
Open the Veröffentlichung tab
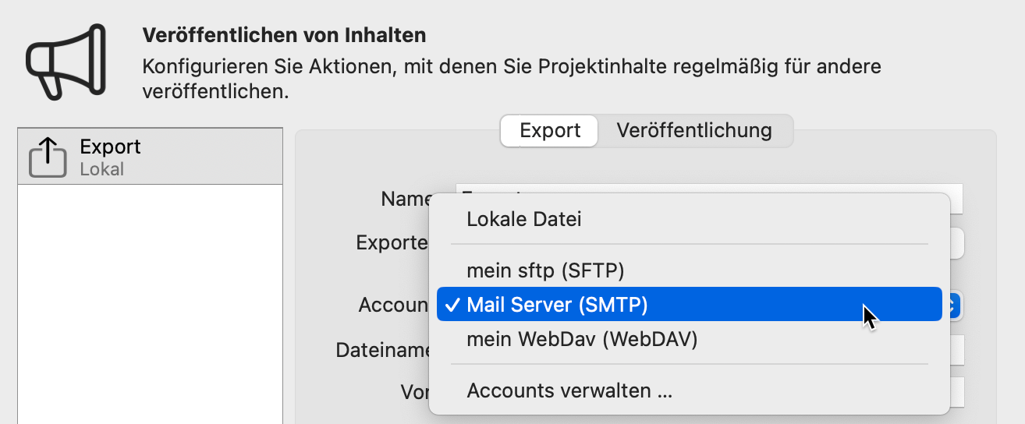[694, 130]
